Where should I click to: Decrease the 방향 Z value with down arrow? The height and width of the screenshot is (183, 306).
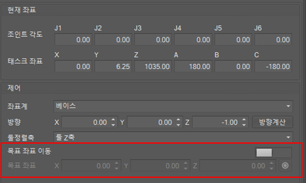pos(244,125)
